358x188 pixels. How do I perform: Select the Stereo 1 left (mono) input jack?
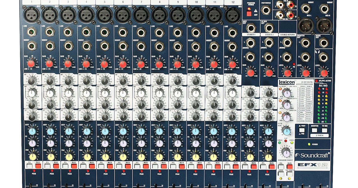pyautogui.click(x=251, y=43)
